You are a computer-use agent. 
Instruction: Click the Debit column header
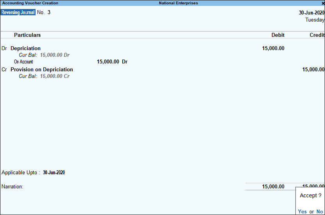point(278,35)
